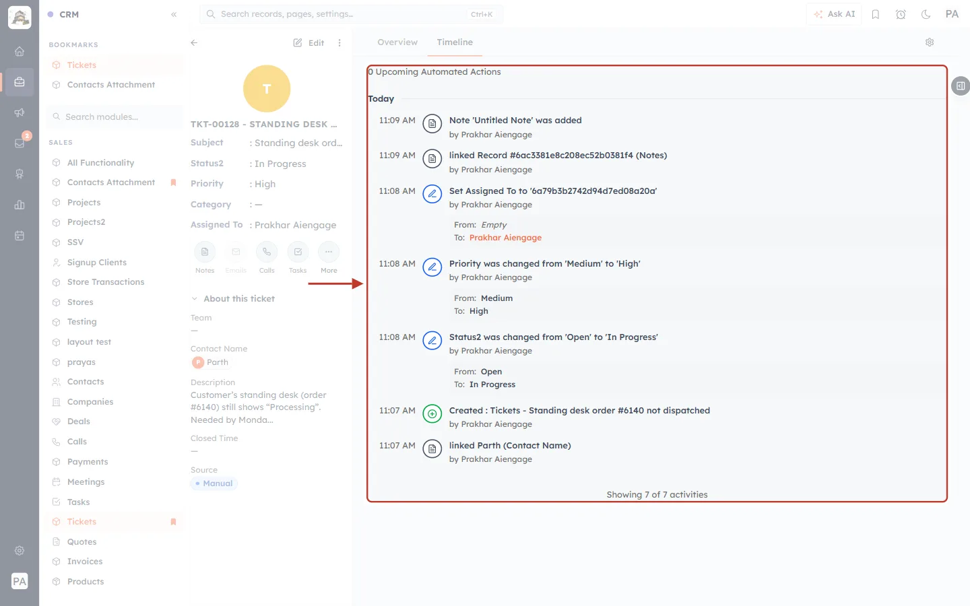Open the home icon in the left rail
The width and height of the screenshot is (970, 606).
click(x=20, y=51)
